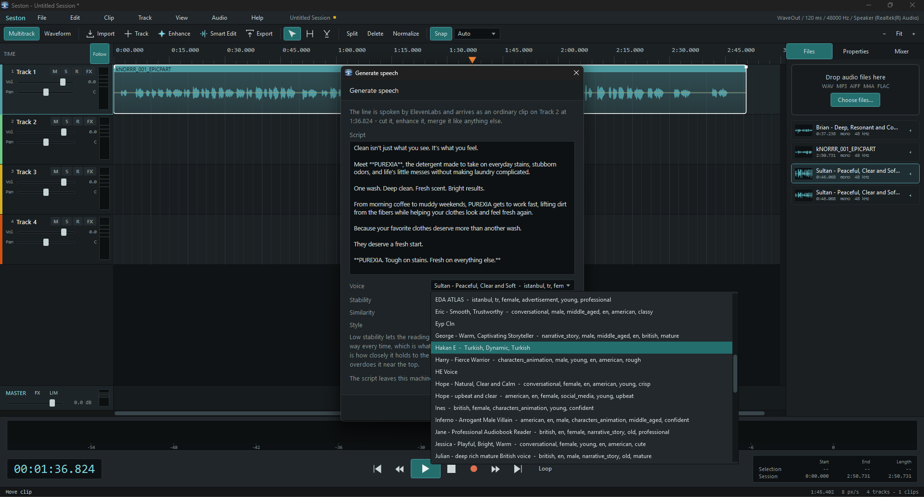Select the split cut tool icon

[x=327, y=34]
